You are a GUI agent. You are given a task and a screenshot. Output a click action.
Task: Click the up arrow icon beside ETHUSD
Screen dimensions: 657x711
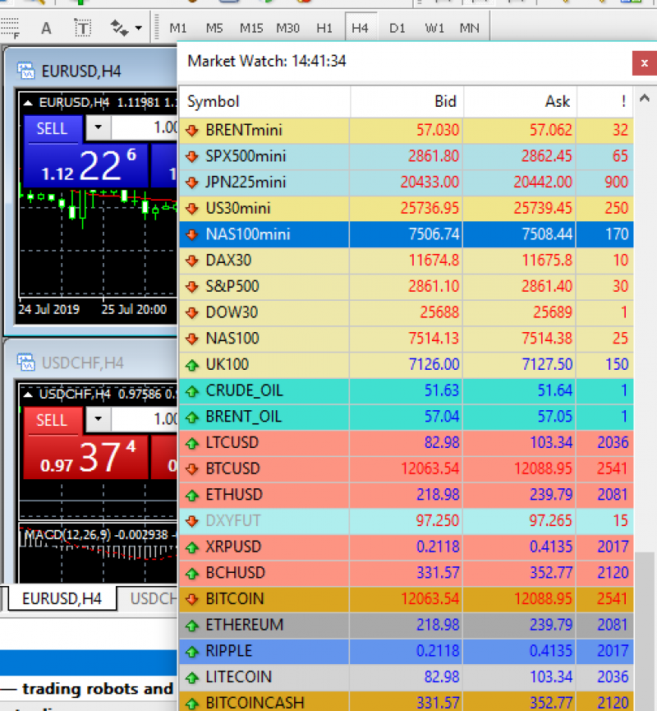192,495
